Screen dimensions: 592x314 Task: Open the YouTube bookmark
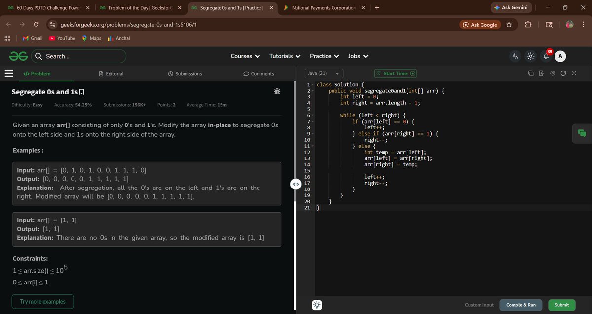pyautogui.click(x=62, y=38)
